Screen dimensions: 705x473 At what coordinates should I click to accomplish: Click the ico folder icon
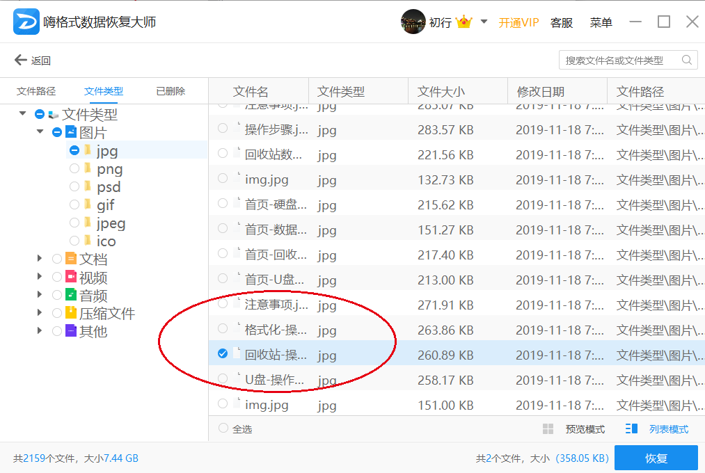(88, 240)
